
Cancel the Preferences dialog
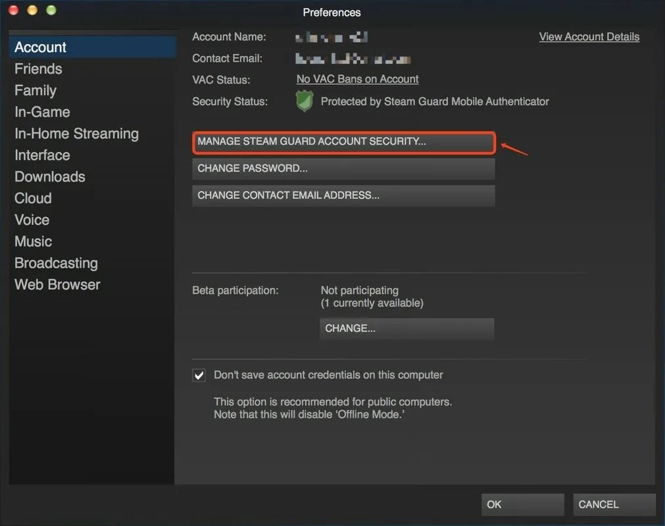coord(614,504)
